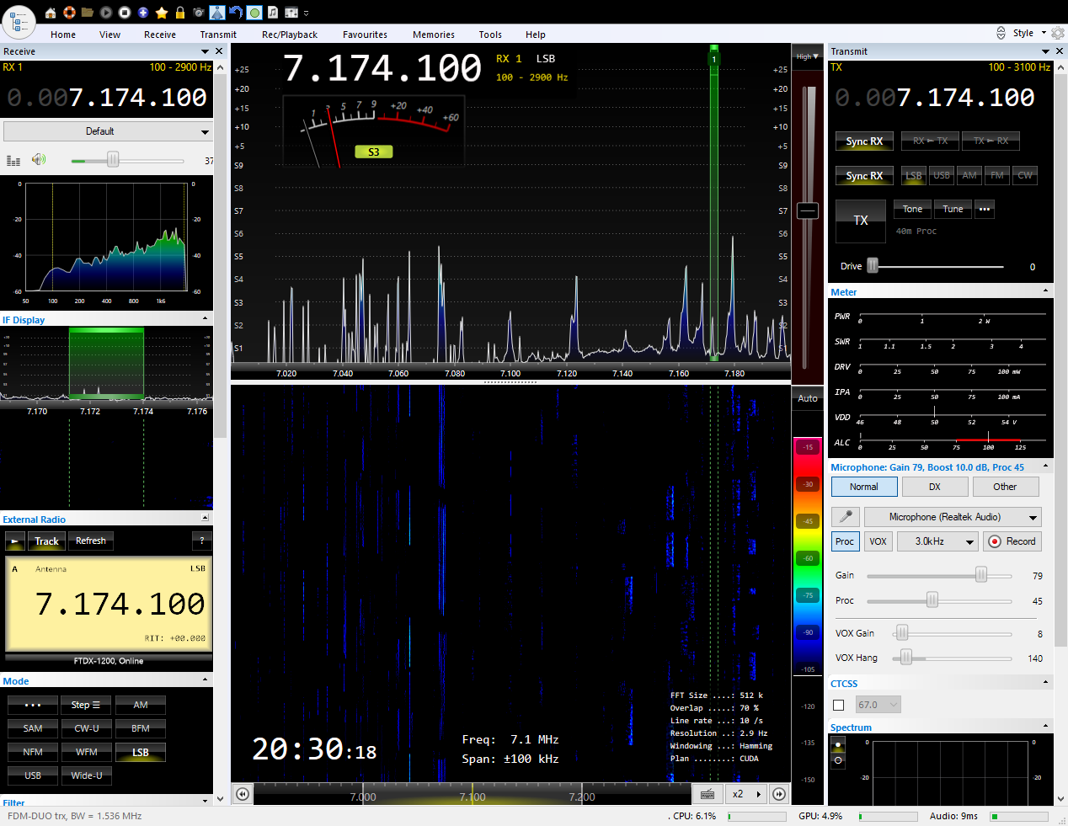Open the Rec/Playback menu tab

289,35
